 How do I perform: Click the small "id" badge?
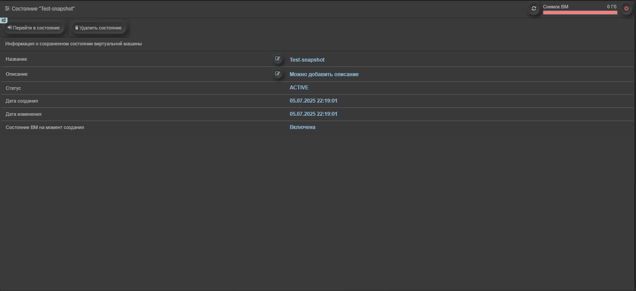click(x=4, y=20)
